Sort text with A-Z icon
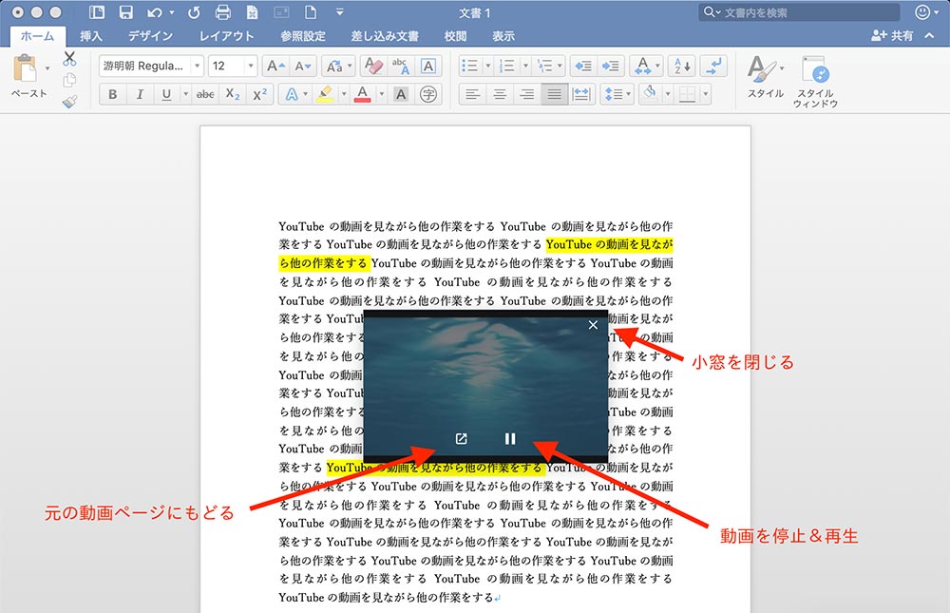 pyautogui.click(x=681, y=67)
